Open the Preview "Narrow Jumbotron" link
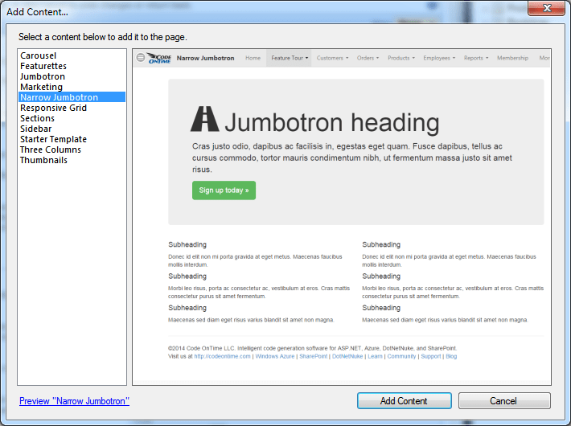Screen dimensions: 571x426 (74, 401)
